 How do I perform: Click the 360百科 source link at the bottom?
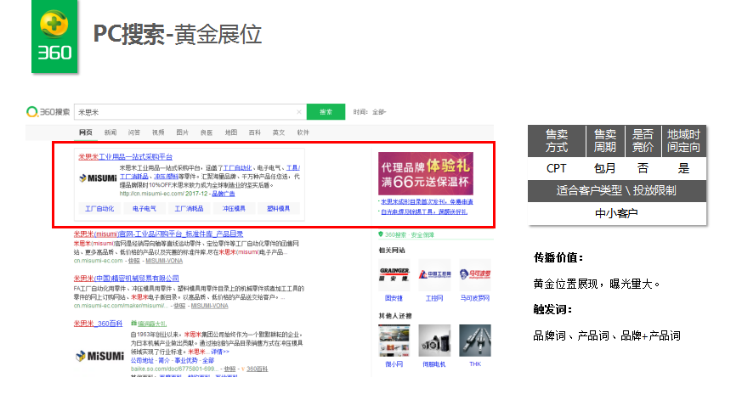pos(257,369)
